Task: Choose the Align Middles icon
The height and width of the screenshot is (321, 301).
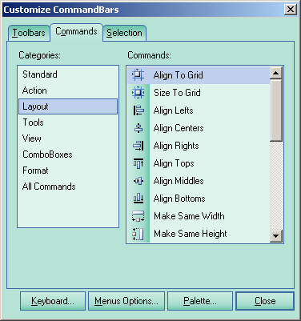Action: (x=138, y=181)
